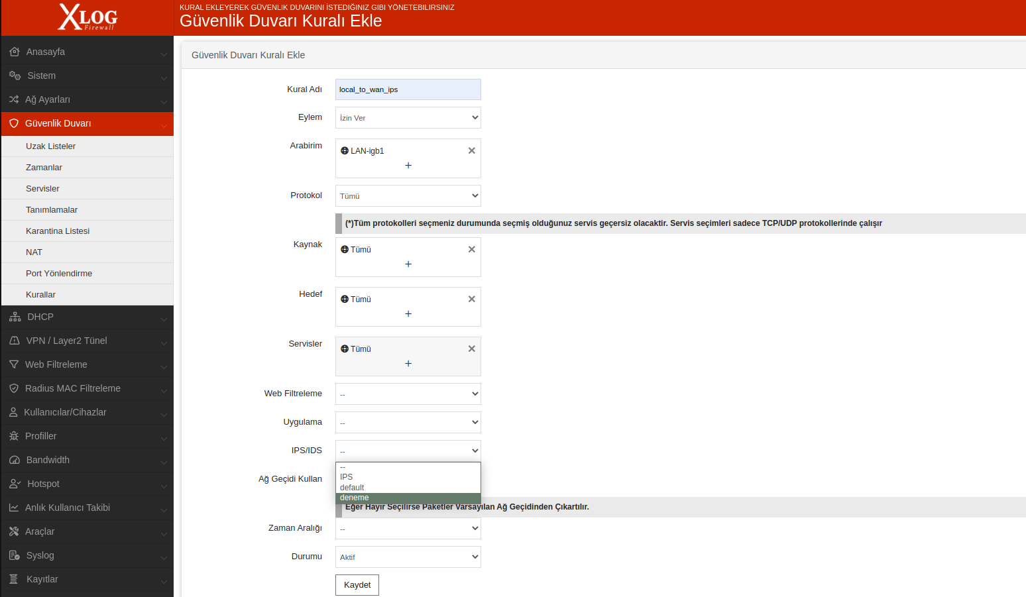The width and height of the screenshot is (1026, 597).
Task: Open the Profiller menu label
Action: (x=40, y=436)
